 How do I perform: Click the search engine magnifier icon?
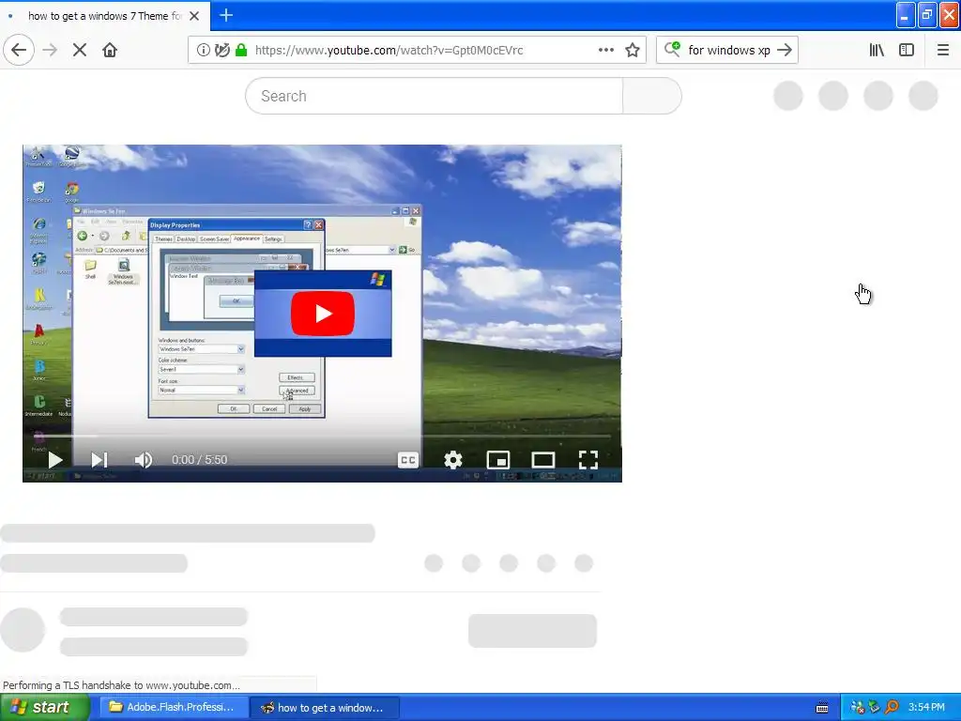(672, 49)
